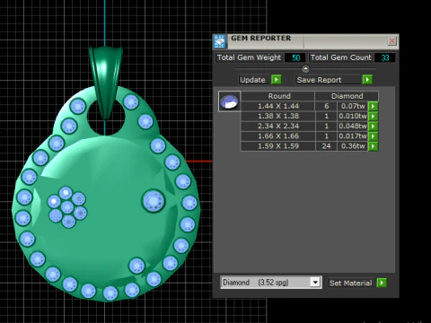Open the Diamond (3.52 spg) material dropdown

pyautogui.click(x=315, y=282)
